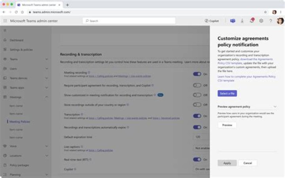Click the Policy packages sidebar icon
The height and width of the screenshot is (178, 285).
(5, 165)
